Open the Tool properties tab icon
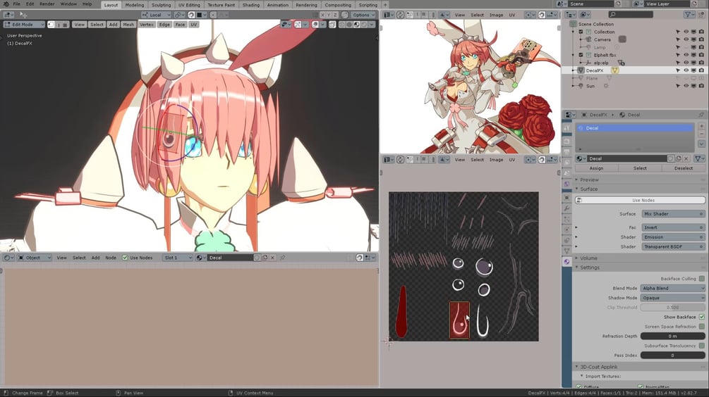The image size is (709, 397). (566, 127)
